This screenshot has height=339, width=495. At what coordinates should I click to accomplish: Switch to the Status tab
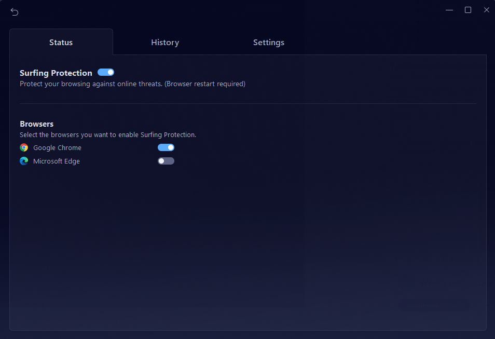pos(61,43)
